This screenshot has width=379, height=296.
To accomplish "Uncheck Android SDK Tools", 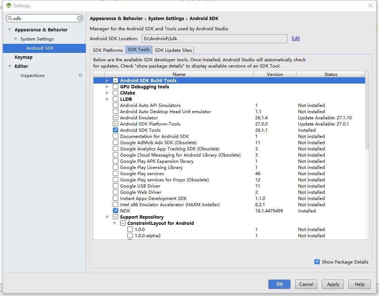I will 115,130.
